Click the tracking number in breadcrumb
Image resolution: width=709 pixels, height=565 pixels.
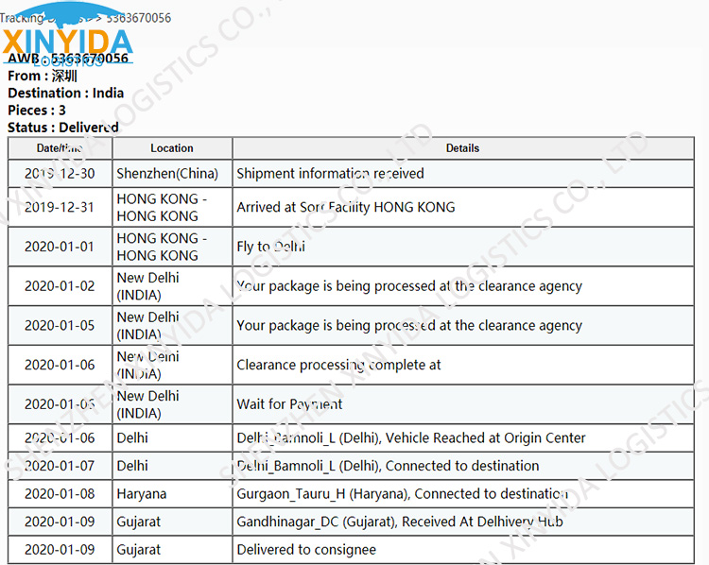click(x=139, y=18)
